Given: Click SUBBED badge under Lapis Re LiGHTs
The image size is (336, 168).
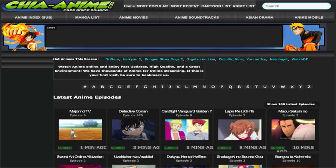Looking at the screenshot, I should (x=224, y=148).
